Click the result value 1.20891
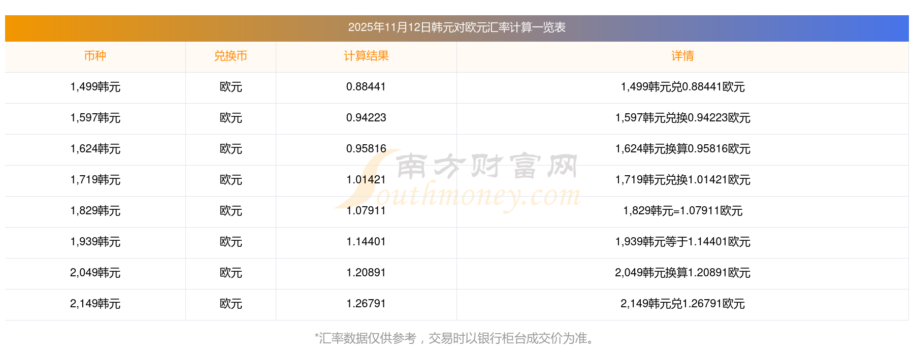The width and height of the screenshot is (914, 354). 366,273
